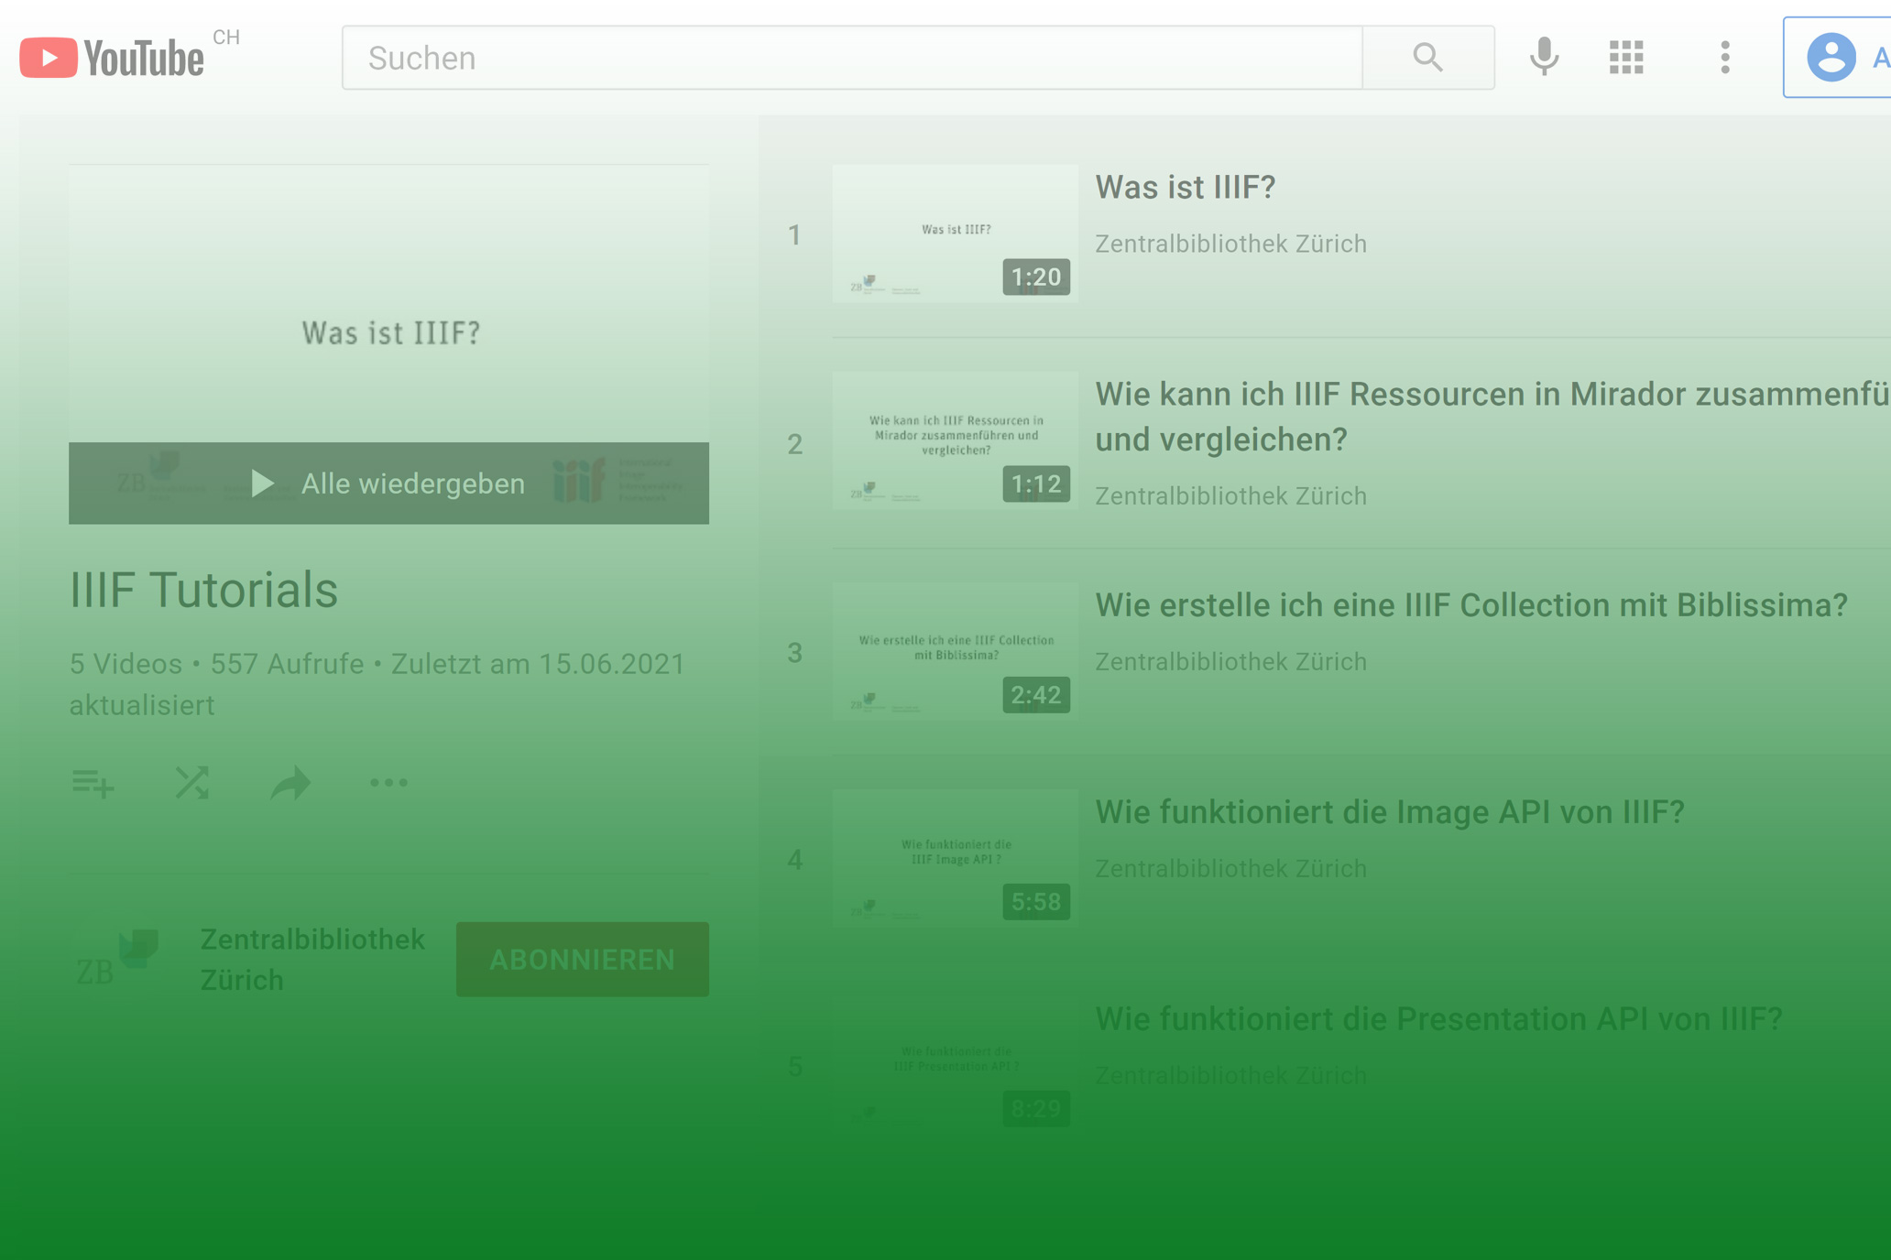Screen dimensions: 1891x1260
Task: Open channel name under Was ist IIIF?
Action: [1230, 244]
